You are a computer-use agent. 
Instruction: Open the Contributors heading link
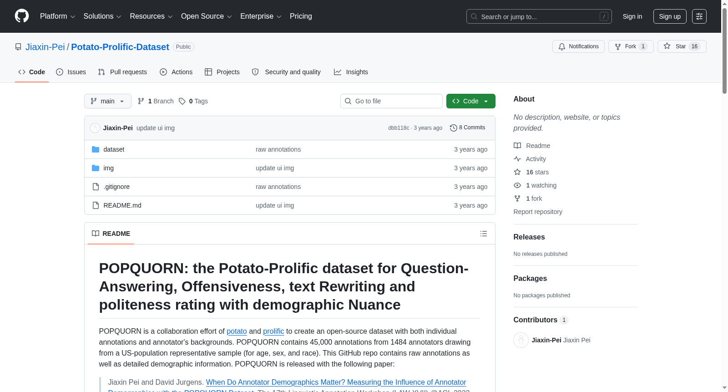pyautogui.click(x=541, y=320)
